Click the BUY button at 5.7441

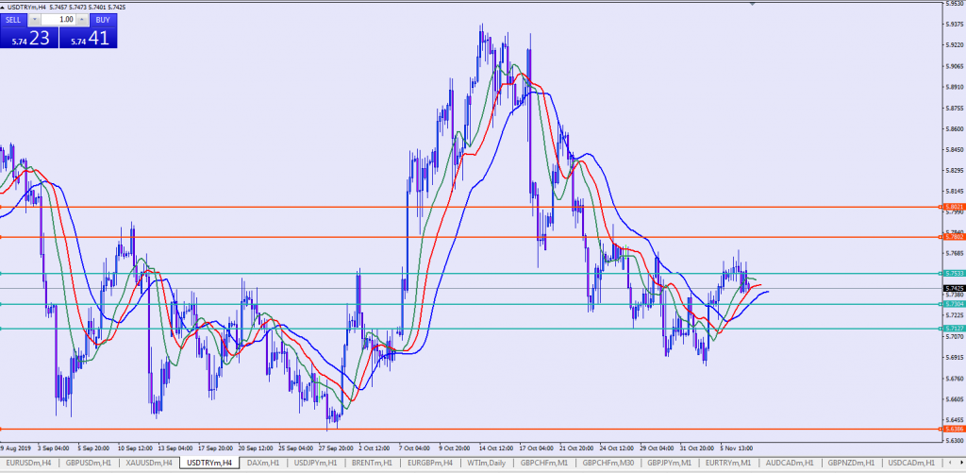88,38
